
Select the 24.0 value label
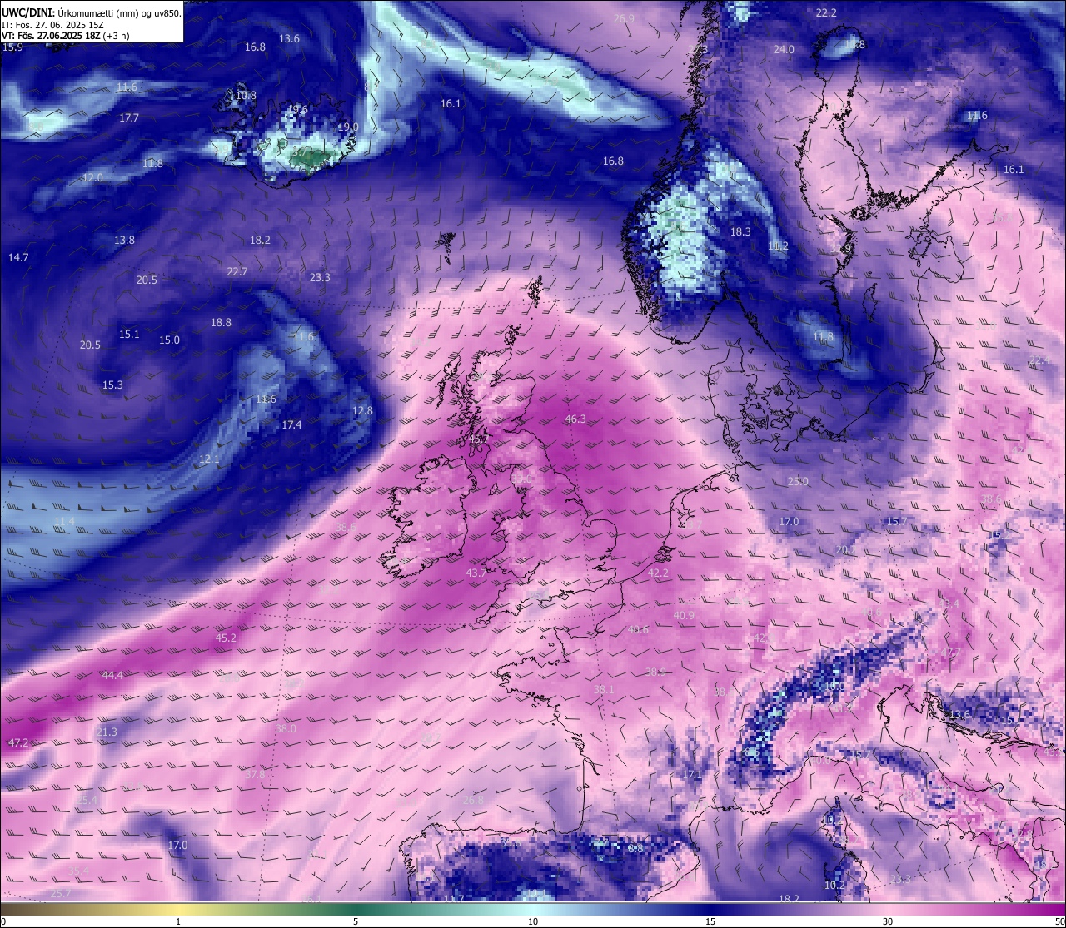[784, 50]
